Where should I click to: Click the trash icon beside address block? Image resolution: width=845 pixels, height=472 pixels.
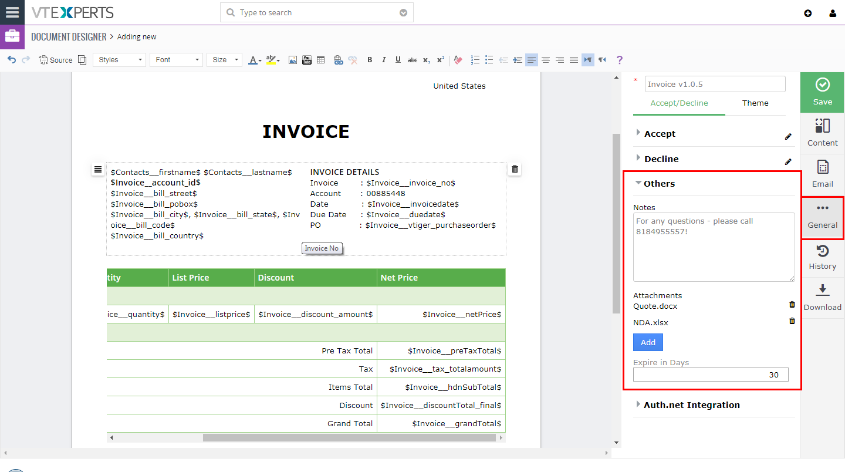click(515, 169)
